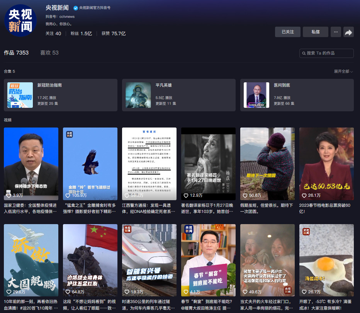Click heart icon on 金雕 video

pyautogui.click(x=68, y=196)
